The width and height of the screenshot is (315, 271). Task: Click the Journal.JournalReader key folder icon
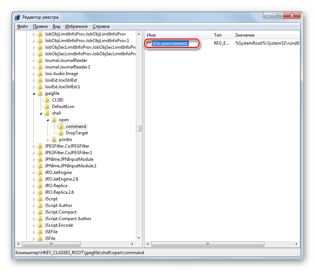tap(41, 60)
